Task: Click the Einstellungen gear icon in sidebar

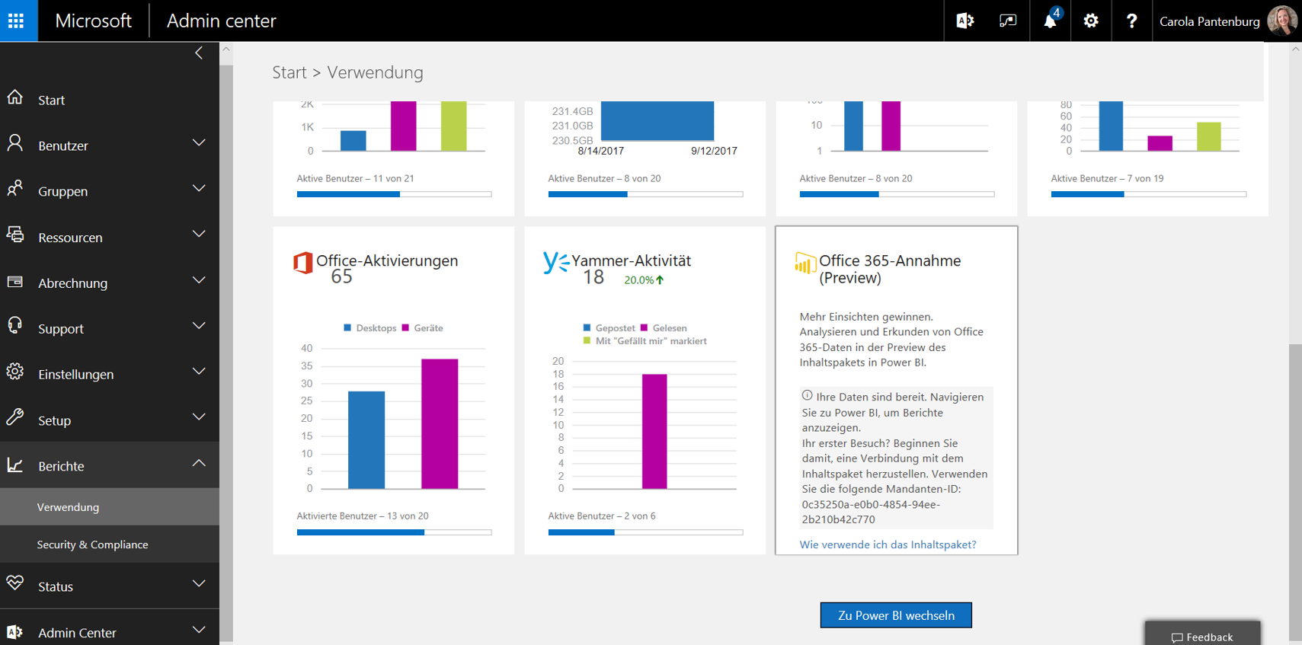Action: [15, 372]
